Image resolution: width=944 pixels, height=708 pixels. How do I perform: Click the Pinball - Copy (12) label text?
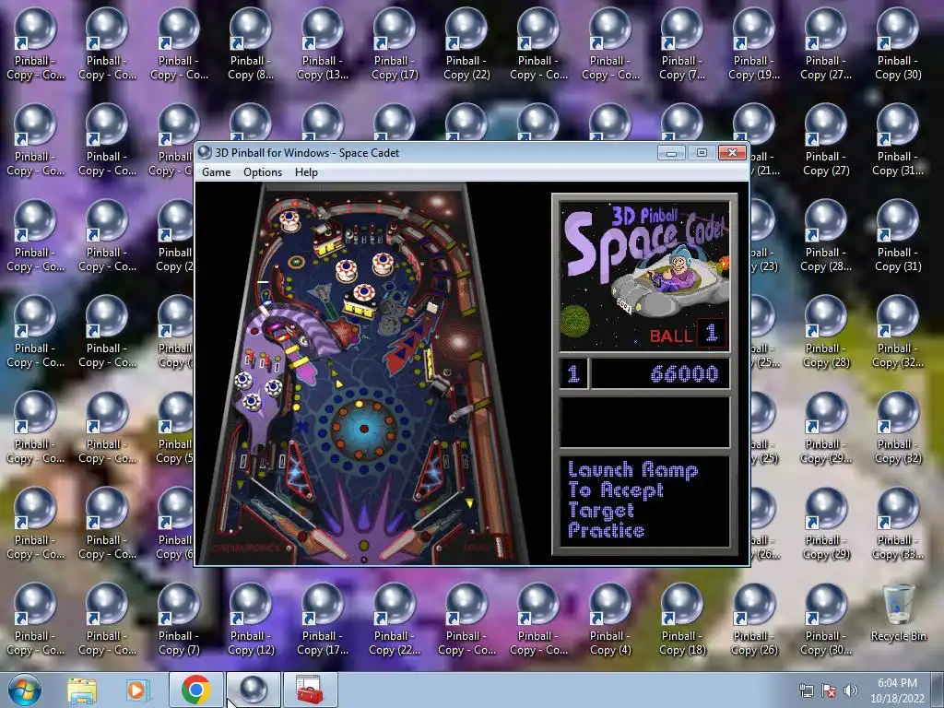(x=251, y=643)
